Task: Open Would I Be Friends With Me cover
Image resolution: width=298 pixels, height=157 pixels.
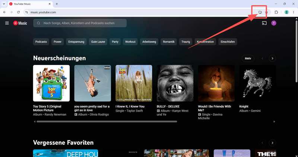Action: tap(216, 83)
